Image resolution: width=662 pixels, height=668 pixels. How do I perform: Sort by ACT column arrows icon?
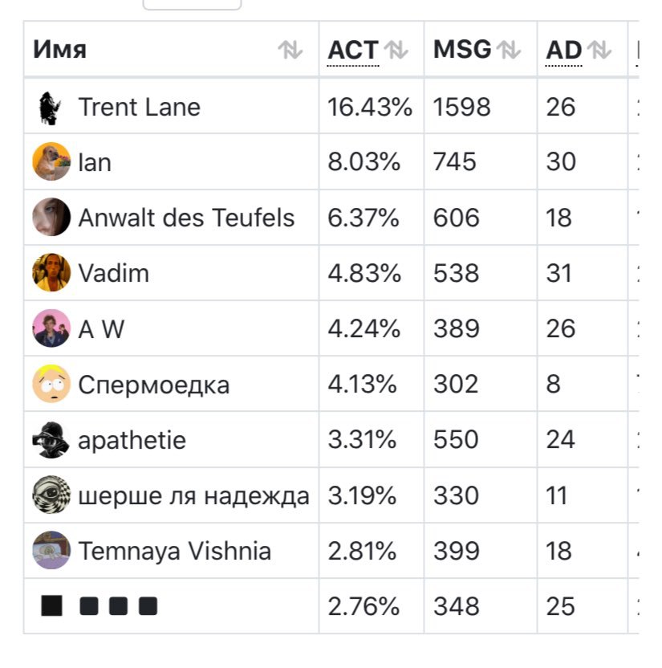396,50
